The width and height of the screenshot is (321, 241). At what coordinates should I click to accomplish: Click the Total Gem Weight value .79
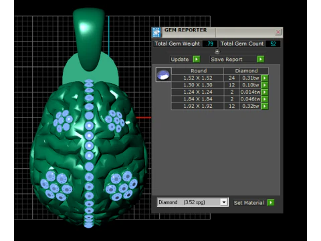point(210,44)
